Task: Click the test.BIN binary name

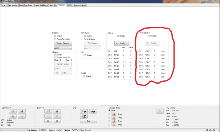Action: [x=59, y=130]
